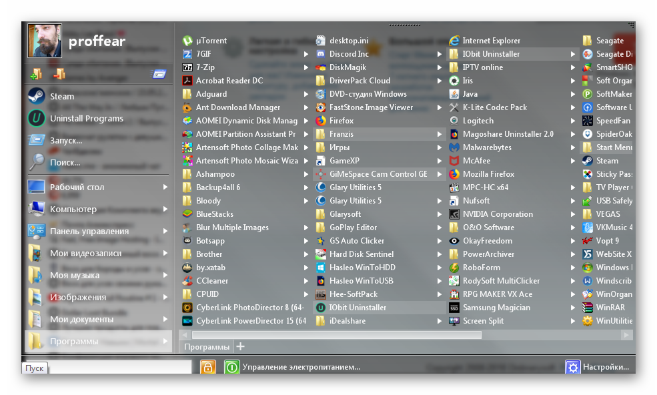Expand the Adguard submenu arrow
The width and height of the screenshot is (657, 395).
tap(306, 94)
